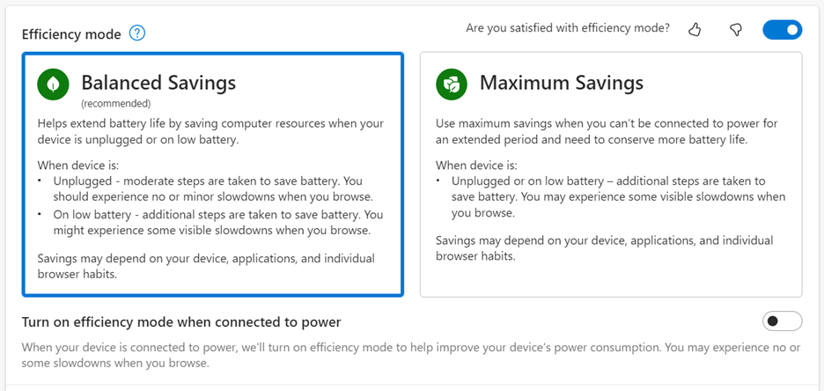
Task: Select the Balanced Savings title
Action: point(158,83)
